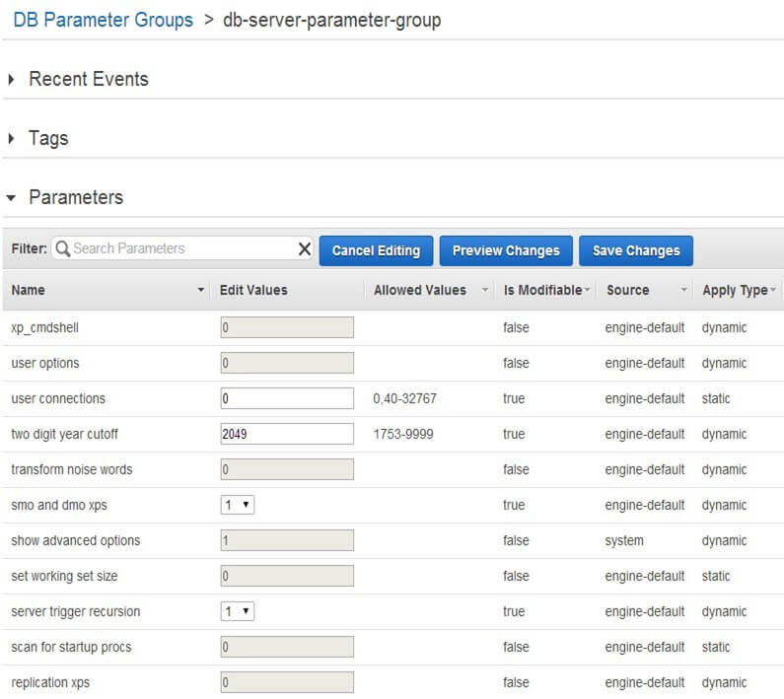Open the smo and dmo xps value dropdown
Viewport: 784px width, 699px height.
237,505
